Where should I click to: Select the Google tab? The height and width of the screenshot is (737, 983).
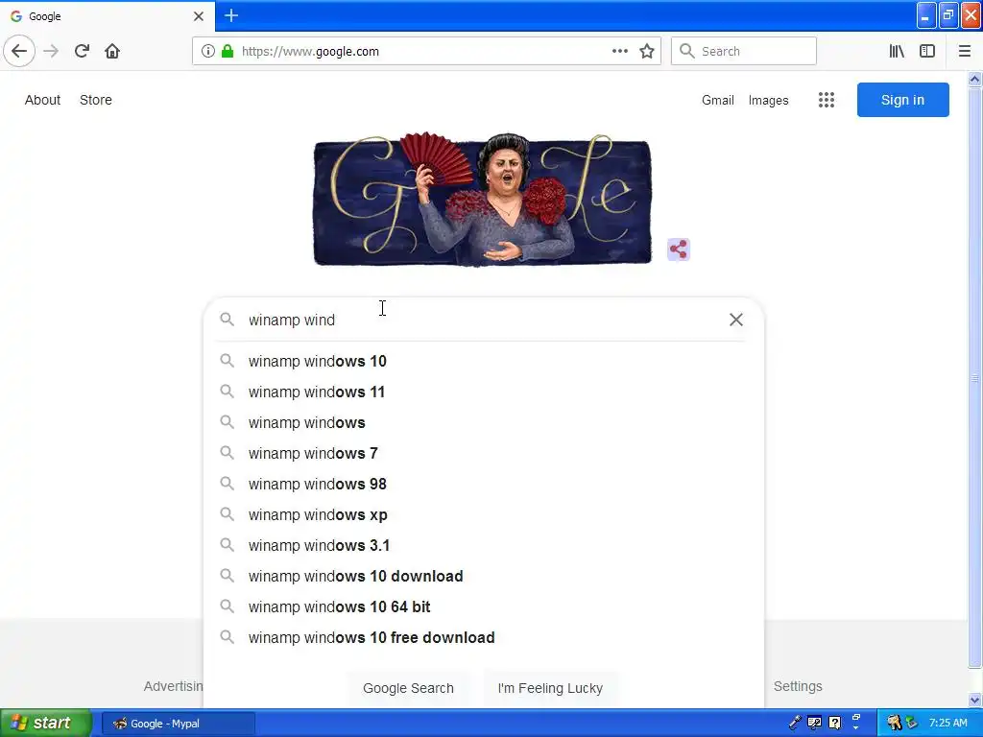107,16
